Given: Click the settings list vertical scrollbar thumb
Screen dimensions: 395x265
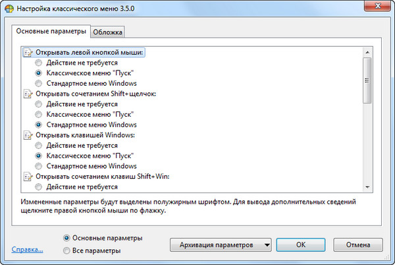Looking at the screenshot, I should [367, 80].
